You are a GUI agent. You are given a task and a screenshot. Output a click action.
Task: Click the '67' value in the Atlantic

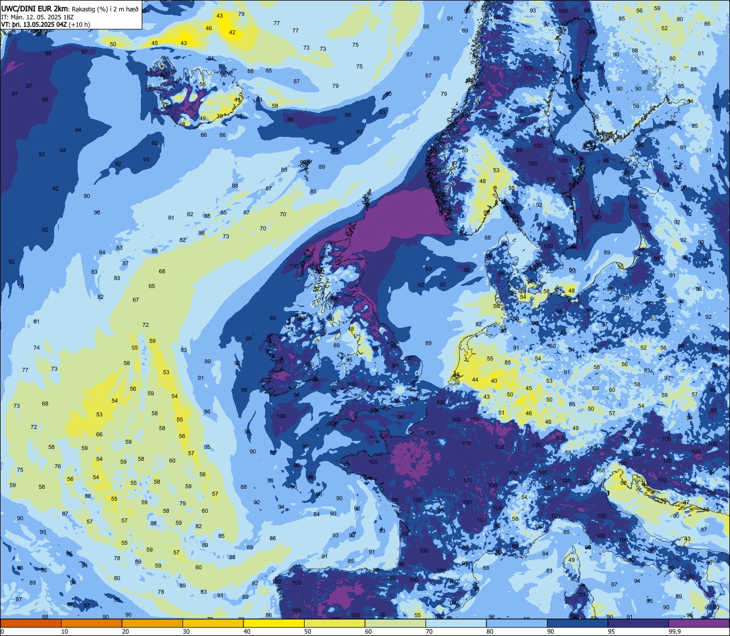136,300
